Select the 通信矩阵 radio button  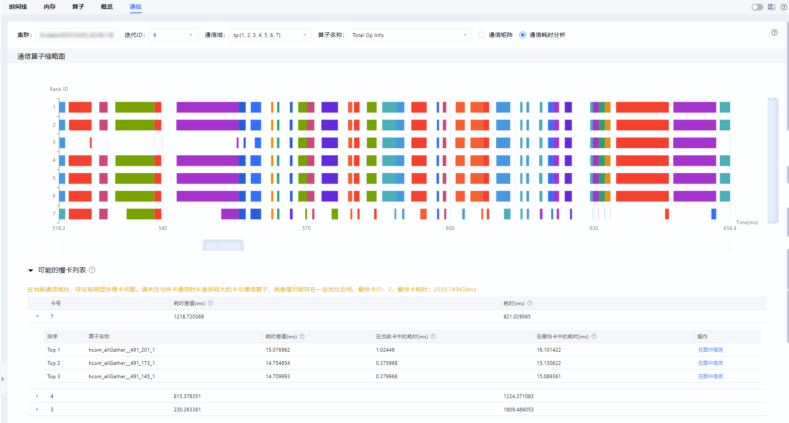pos(482,35)
